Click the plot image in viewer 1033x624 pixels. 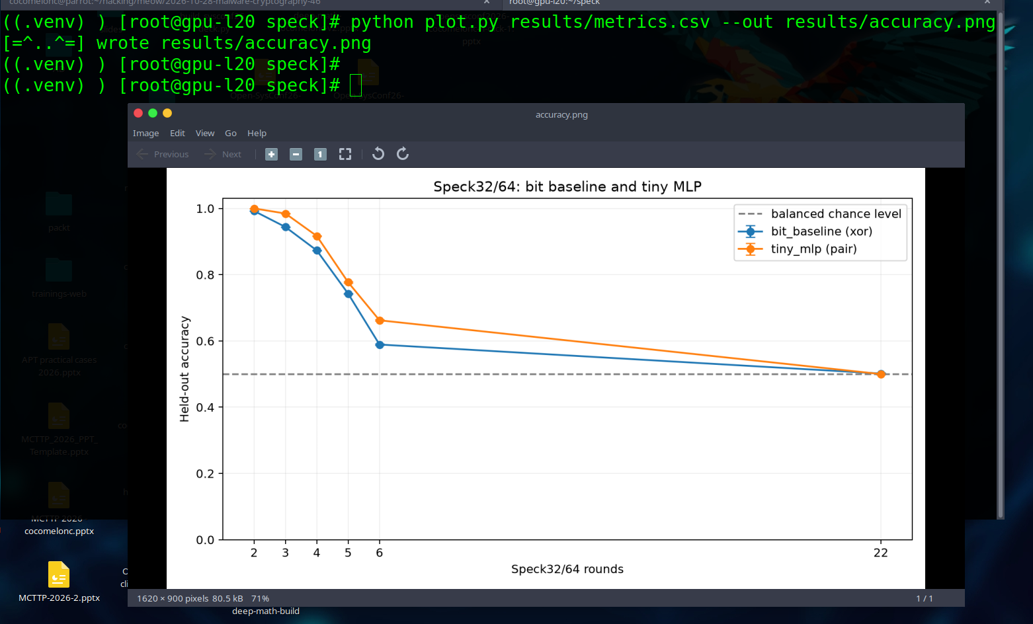[x=546, y=378]
